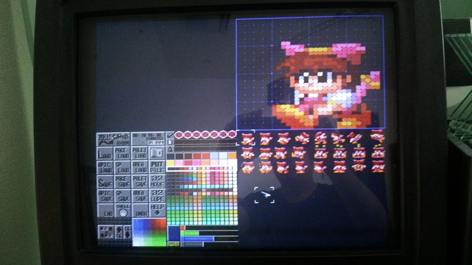Click the four-square arrows grid icon

[105, 232]
